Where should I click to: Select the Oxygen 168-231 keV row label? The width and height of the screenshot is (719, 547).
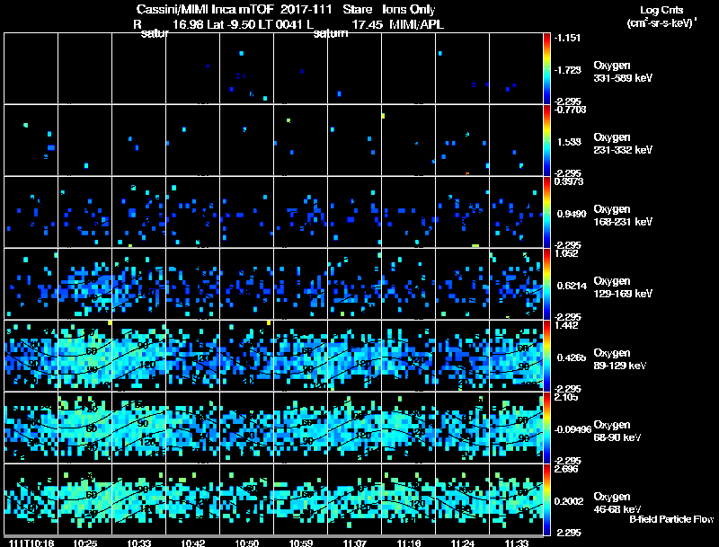623,216
